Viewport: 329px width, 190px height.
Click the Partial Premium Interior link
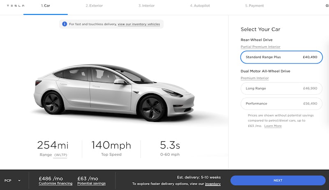pos(260,47)
